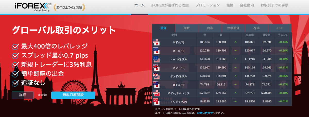This screenshot has height=117, width=309.
Task: Open iFOREXが選ばれる理由 menu item
Action: (170, 5)
